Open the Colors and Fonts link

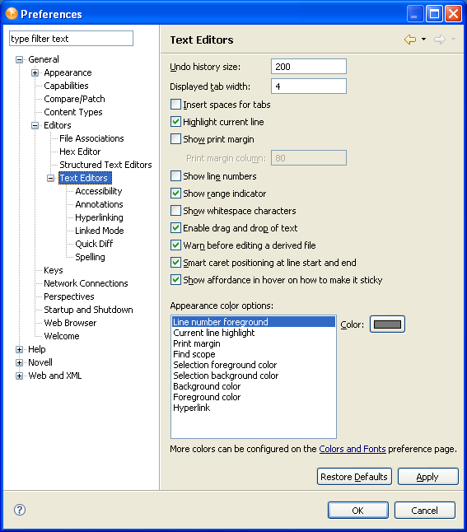click(x=353, y=449)
